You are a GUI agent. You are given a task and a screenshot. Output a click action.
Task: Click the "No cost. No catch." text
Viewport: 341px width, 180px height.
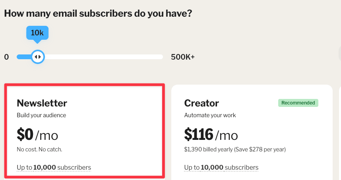click(x=39, y=150)
